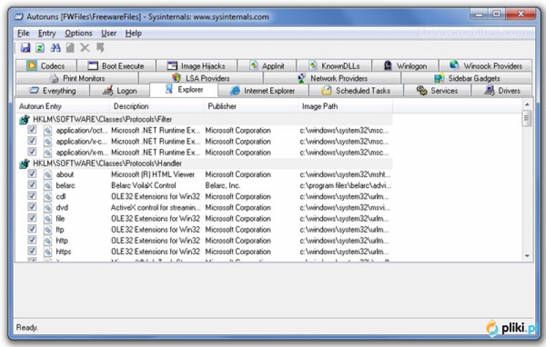This screenshot has width=546, height=347.
Task: Sort by Publisher column header
Action: pos(250,106)
